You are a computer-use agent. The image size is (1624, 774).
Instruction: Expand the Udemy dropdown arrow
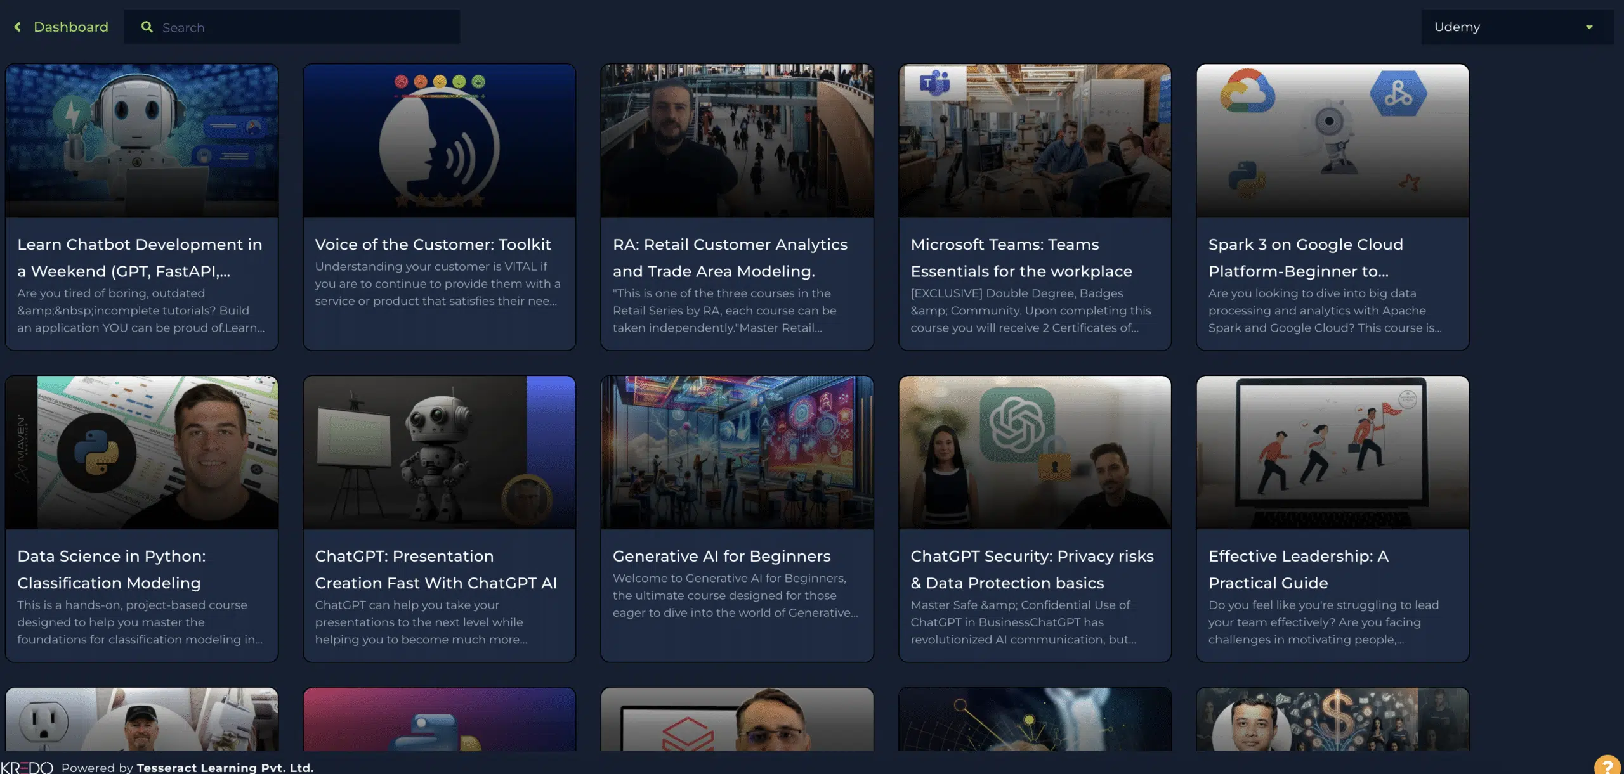click(1589, 27)
